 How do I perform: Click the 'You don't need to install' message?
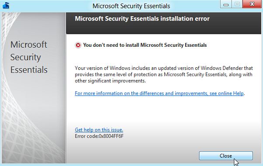pos(145,45)
